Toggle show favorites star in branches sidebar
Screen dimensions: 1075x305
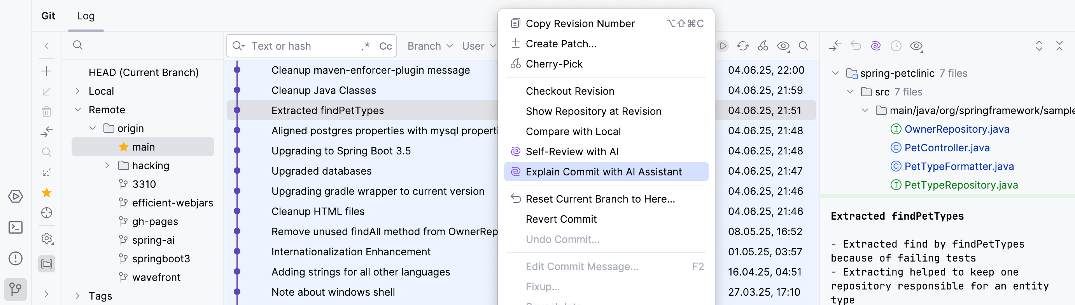47,192
